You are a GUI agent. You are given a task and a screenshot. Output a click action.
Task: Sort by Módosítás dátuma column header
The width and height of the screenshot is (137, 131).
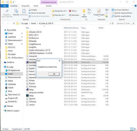(x=71, y=28)
